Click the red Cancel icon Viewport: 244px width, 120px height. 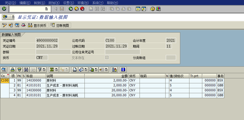[x=82, y=9]
